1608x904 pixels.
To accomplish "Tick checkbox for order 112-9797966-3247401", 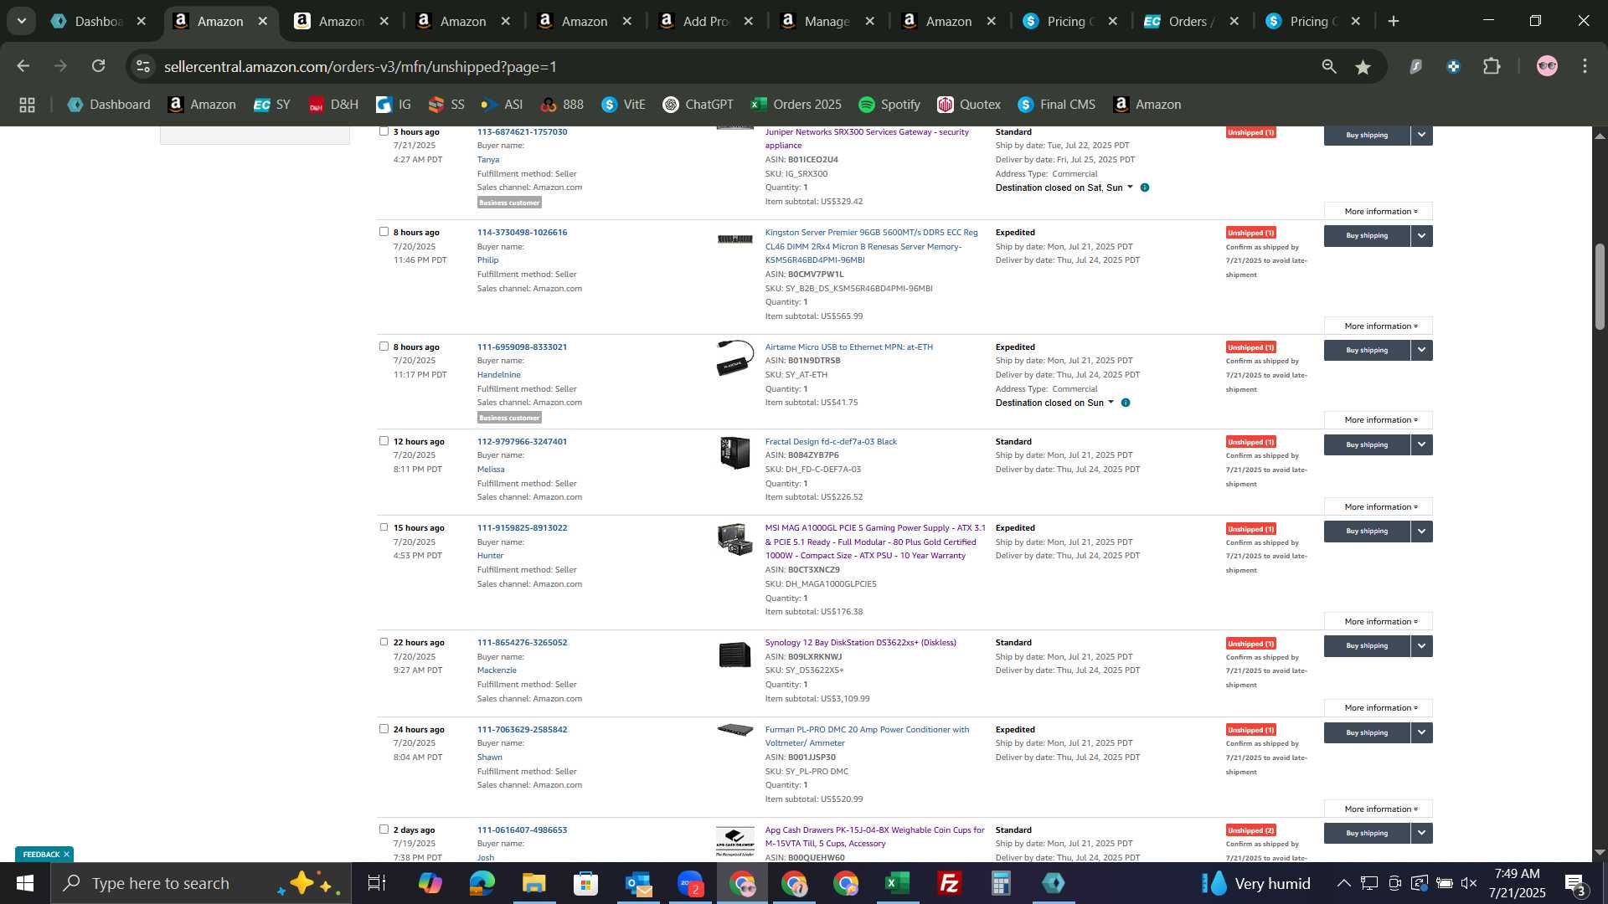I will tap(384, 441).
